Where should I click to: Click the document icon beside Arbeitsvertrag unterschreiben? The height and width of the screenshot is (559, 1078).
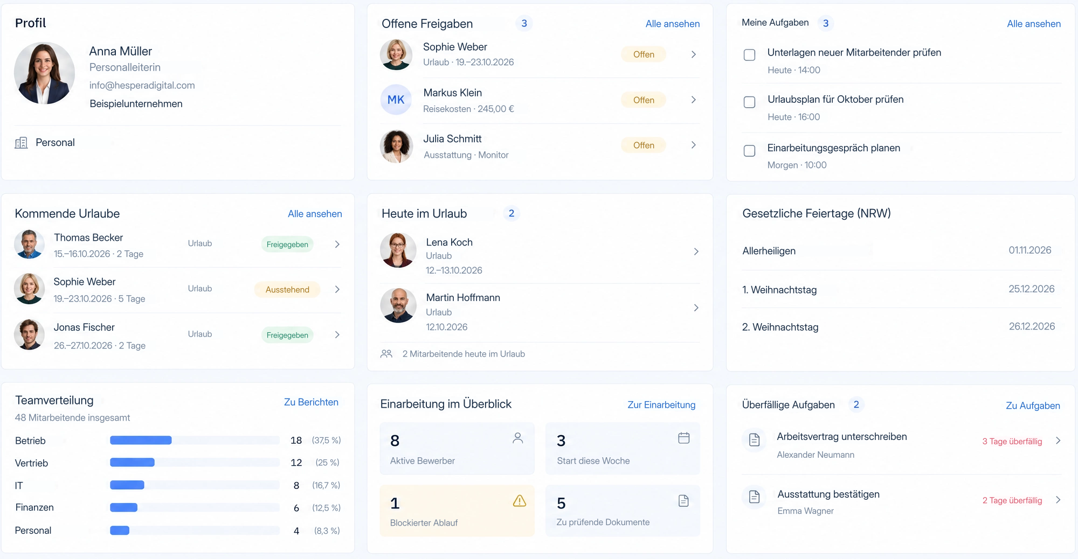click(x=755, y=440)
